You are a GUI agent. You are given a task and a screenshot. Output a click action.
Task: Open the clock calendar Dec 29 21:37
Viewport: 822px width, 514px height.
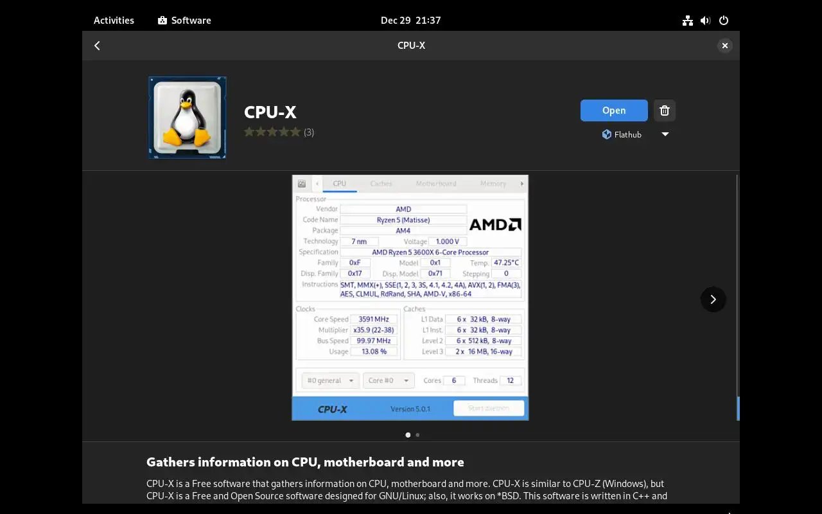(x=410, y=21)
